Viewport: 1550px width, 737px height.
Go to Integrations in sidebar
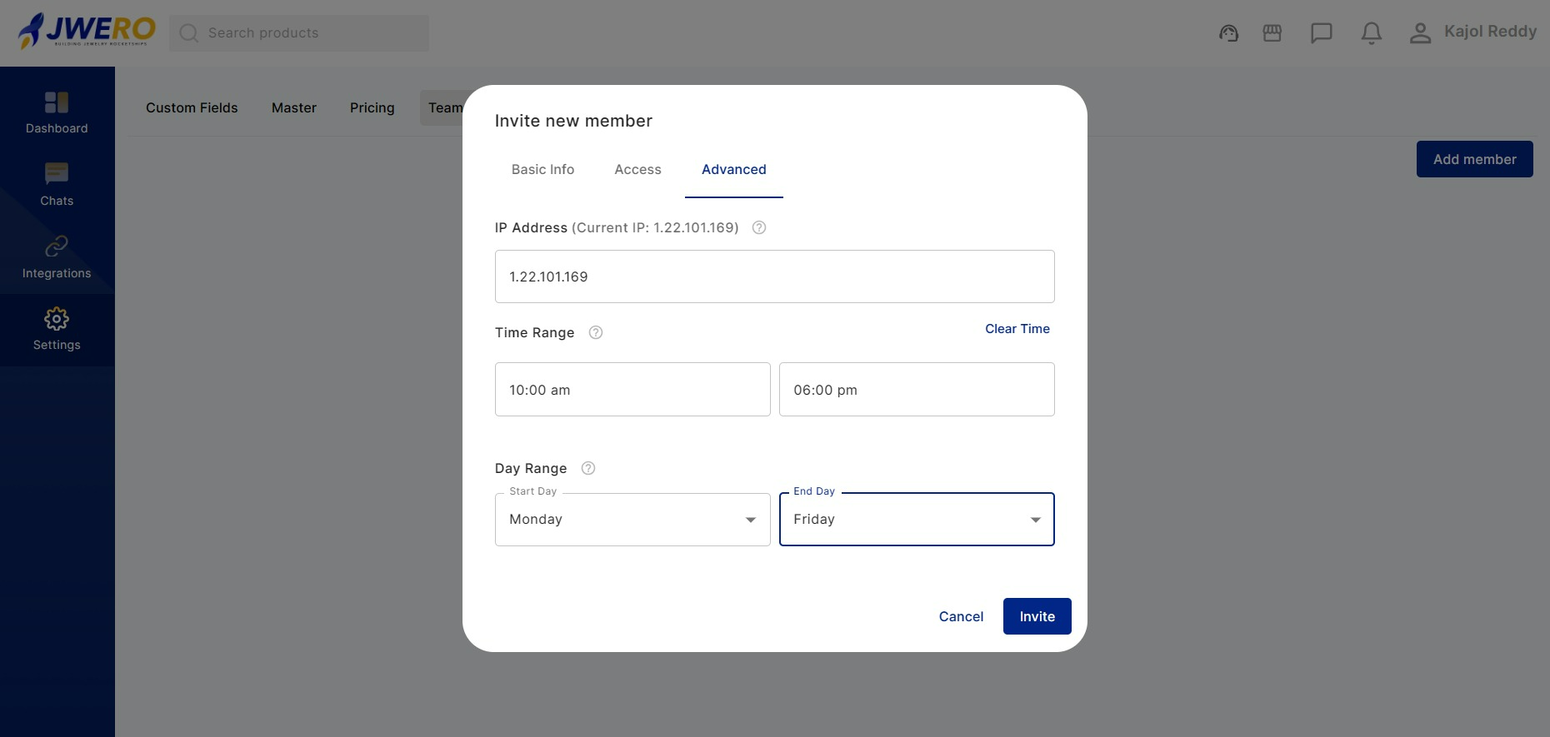pos(57,257)
